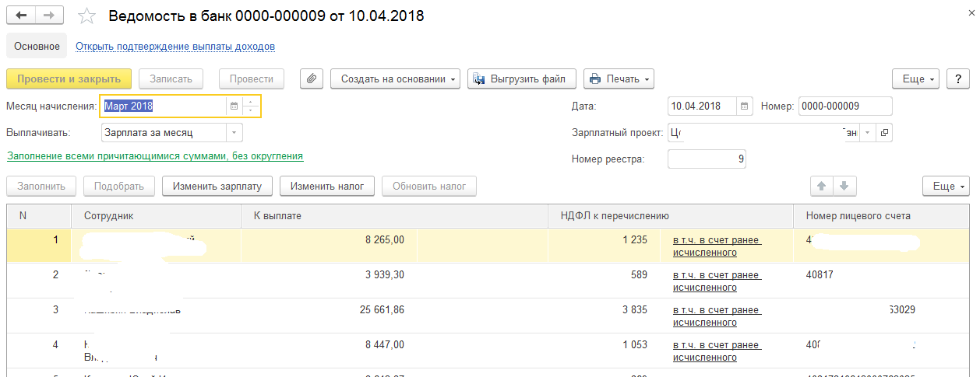Expand the Печать dropdown menu
The height and width of the screenshot is (377, 980).
click(619, 79)
